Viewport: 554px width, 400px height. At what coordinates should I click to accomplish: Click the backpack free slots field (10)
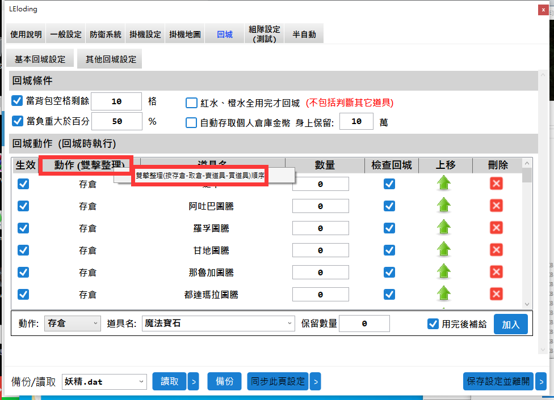pyautogui.click(x=116, y=101)
